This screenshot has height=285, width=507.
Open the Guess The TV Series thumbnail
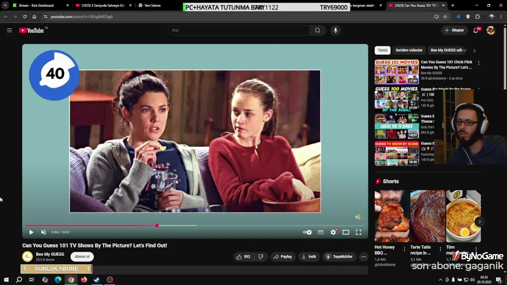(x=396, y=126)
